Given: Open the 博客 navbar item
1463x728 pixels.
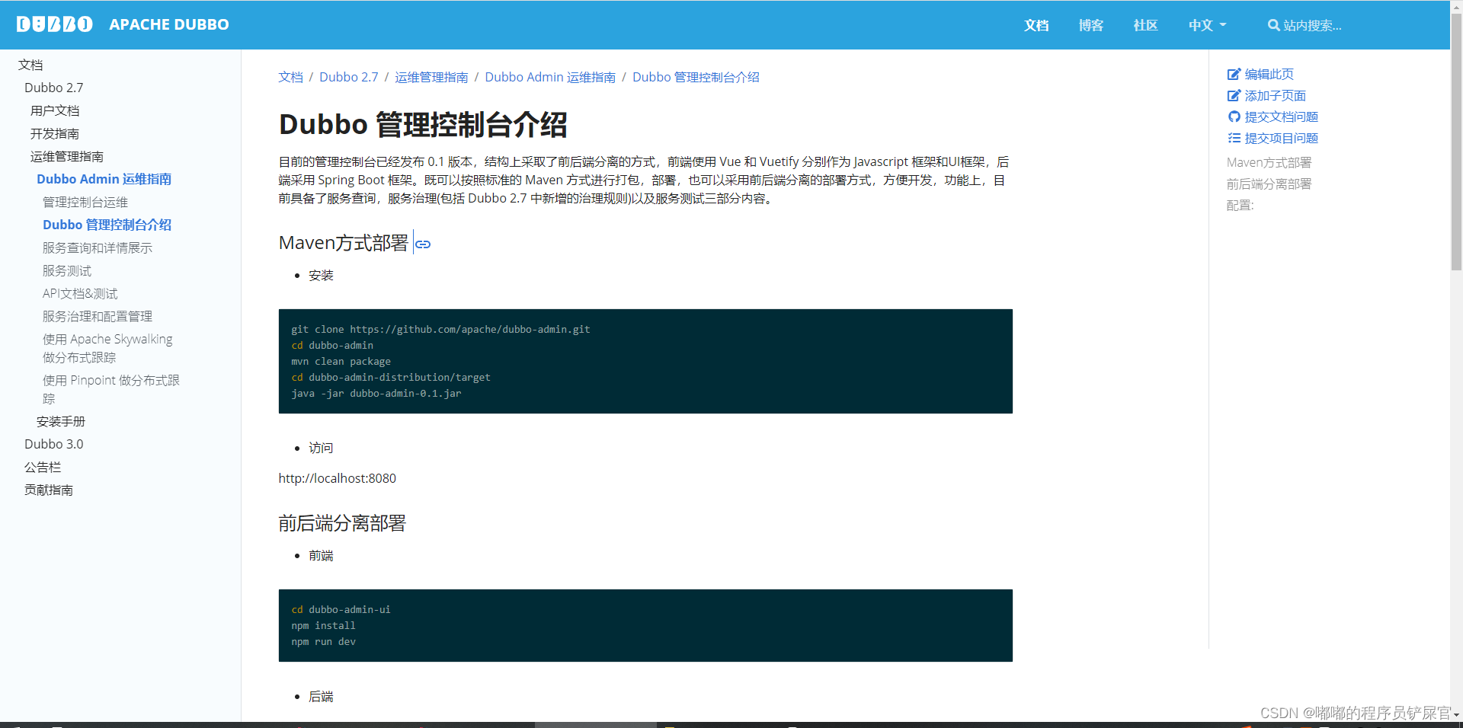Looking at the screenshot, I should pos(1091,25).
